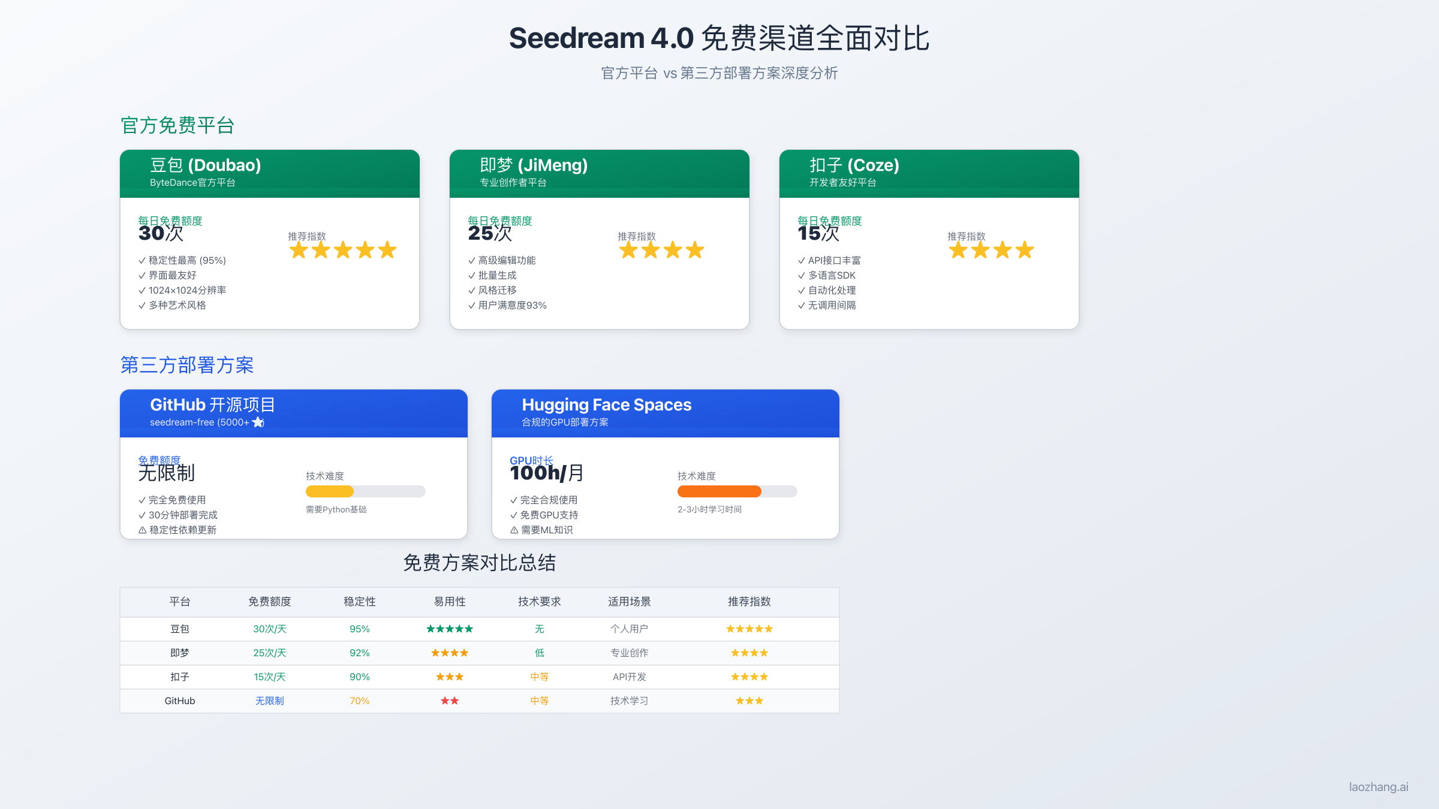
Task: Click the 推荐指数 stars in the GitHub table row
Action: 749,701
